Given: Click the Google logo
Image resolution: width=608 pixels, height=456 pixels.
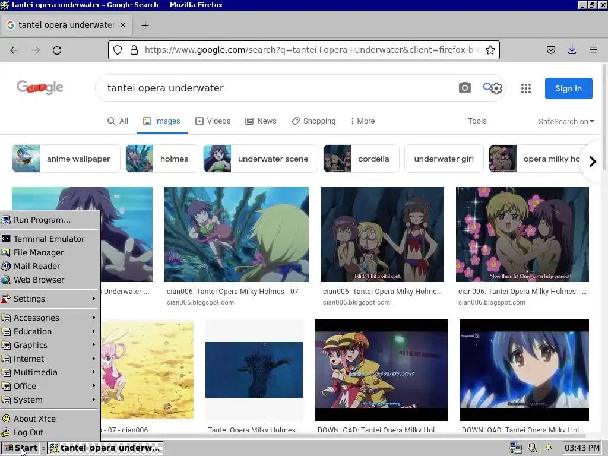Looking at the screenshot, I should [40, 87].
